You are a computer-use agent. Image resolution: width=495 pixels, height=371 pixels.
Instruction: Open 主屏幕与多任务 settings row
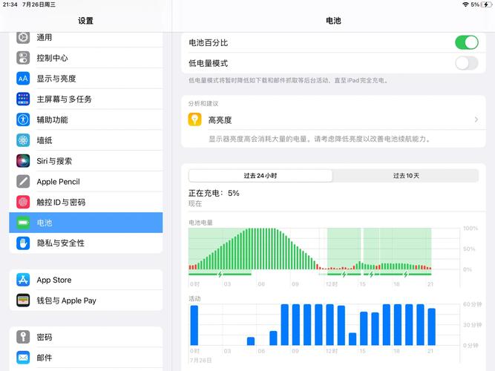coord(86,99)
